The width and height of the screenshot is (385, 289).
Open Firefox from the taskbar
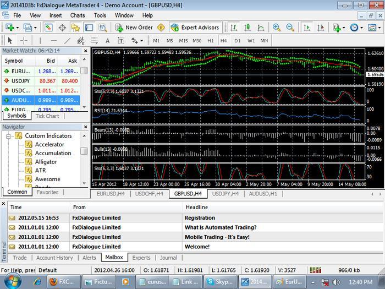tap(64, 282)
